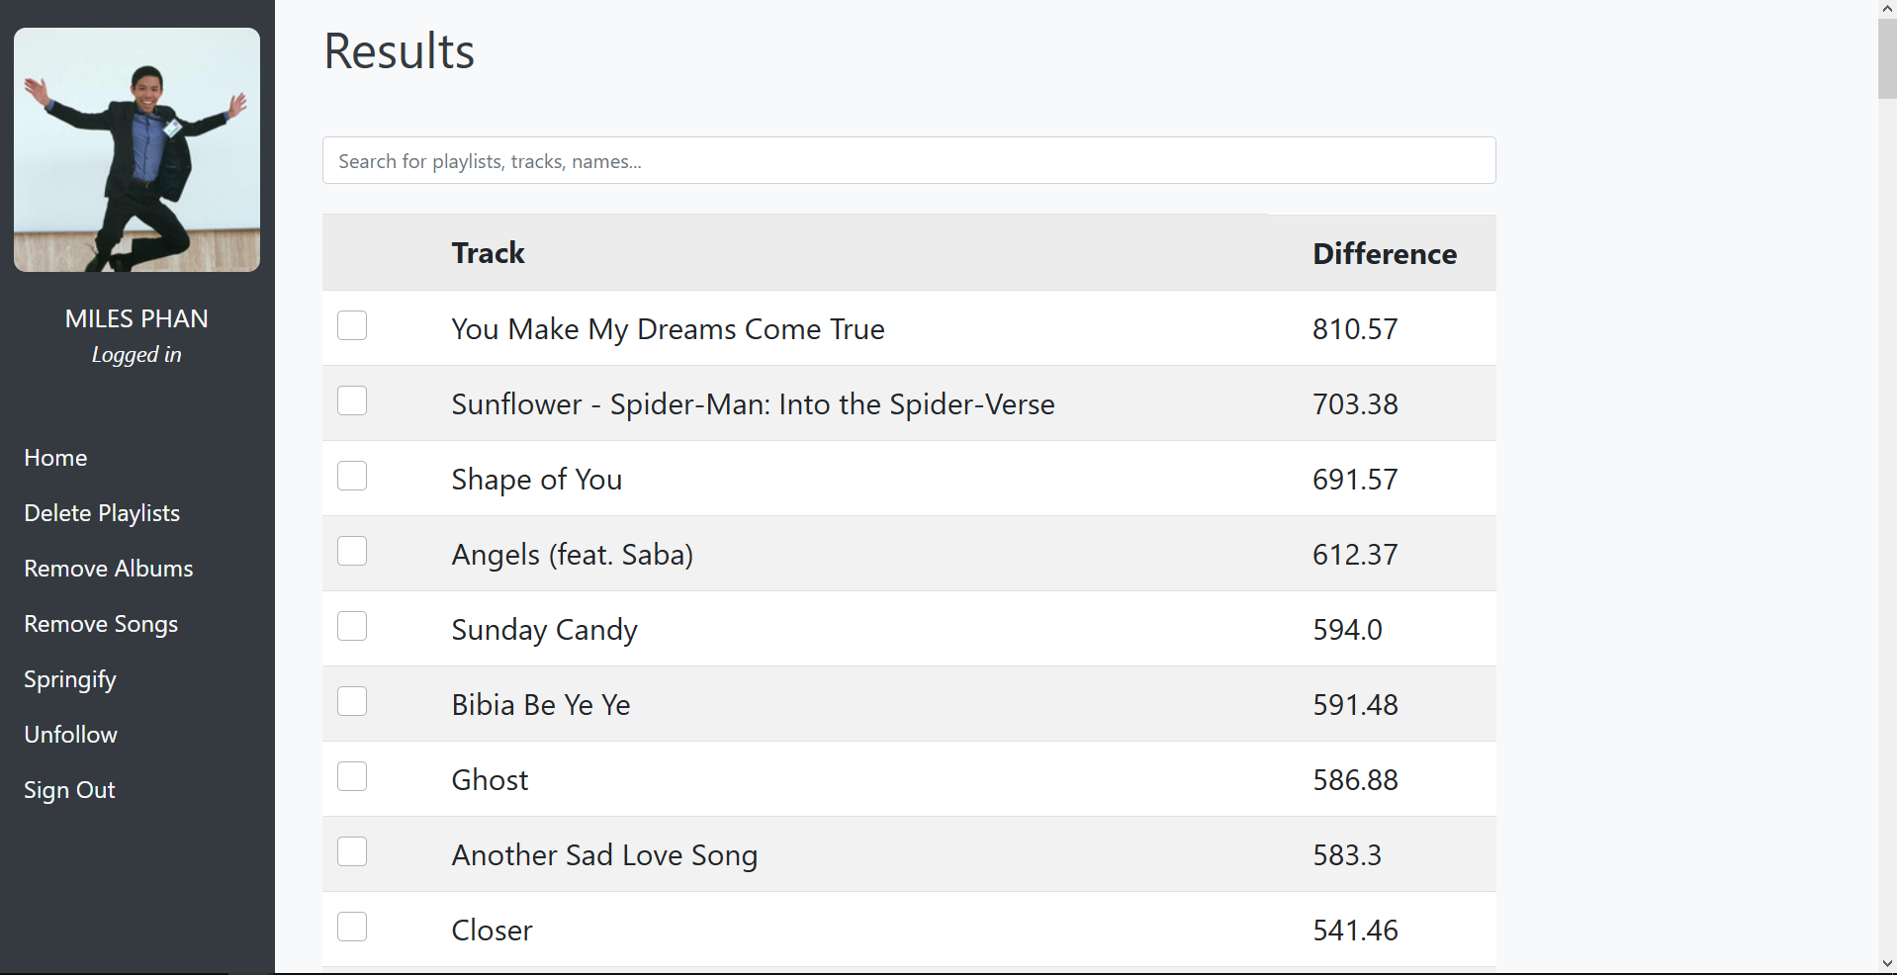Open the Springify page
This screenshot has height=975, width=1897.
coord(70,679)
